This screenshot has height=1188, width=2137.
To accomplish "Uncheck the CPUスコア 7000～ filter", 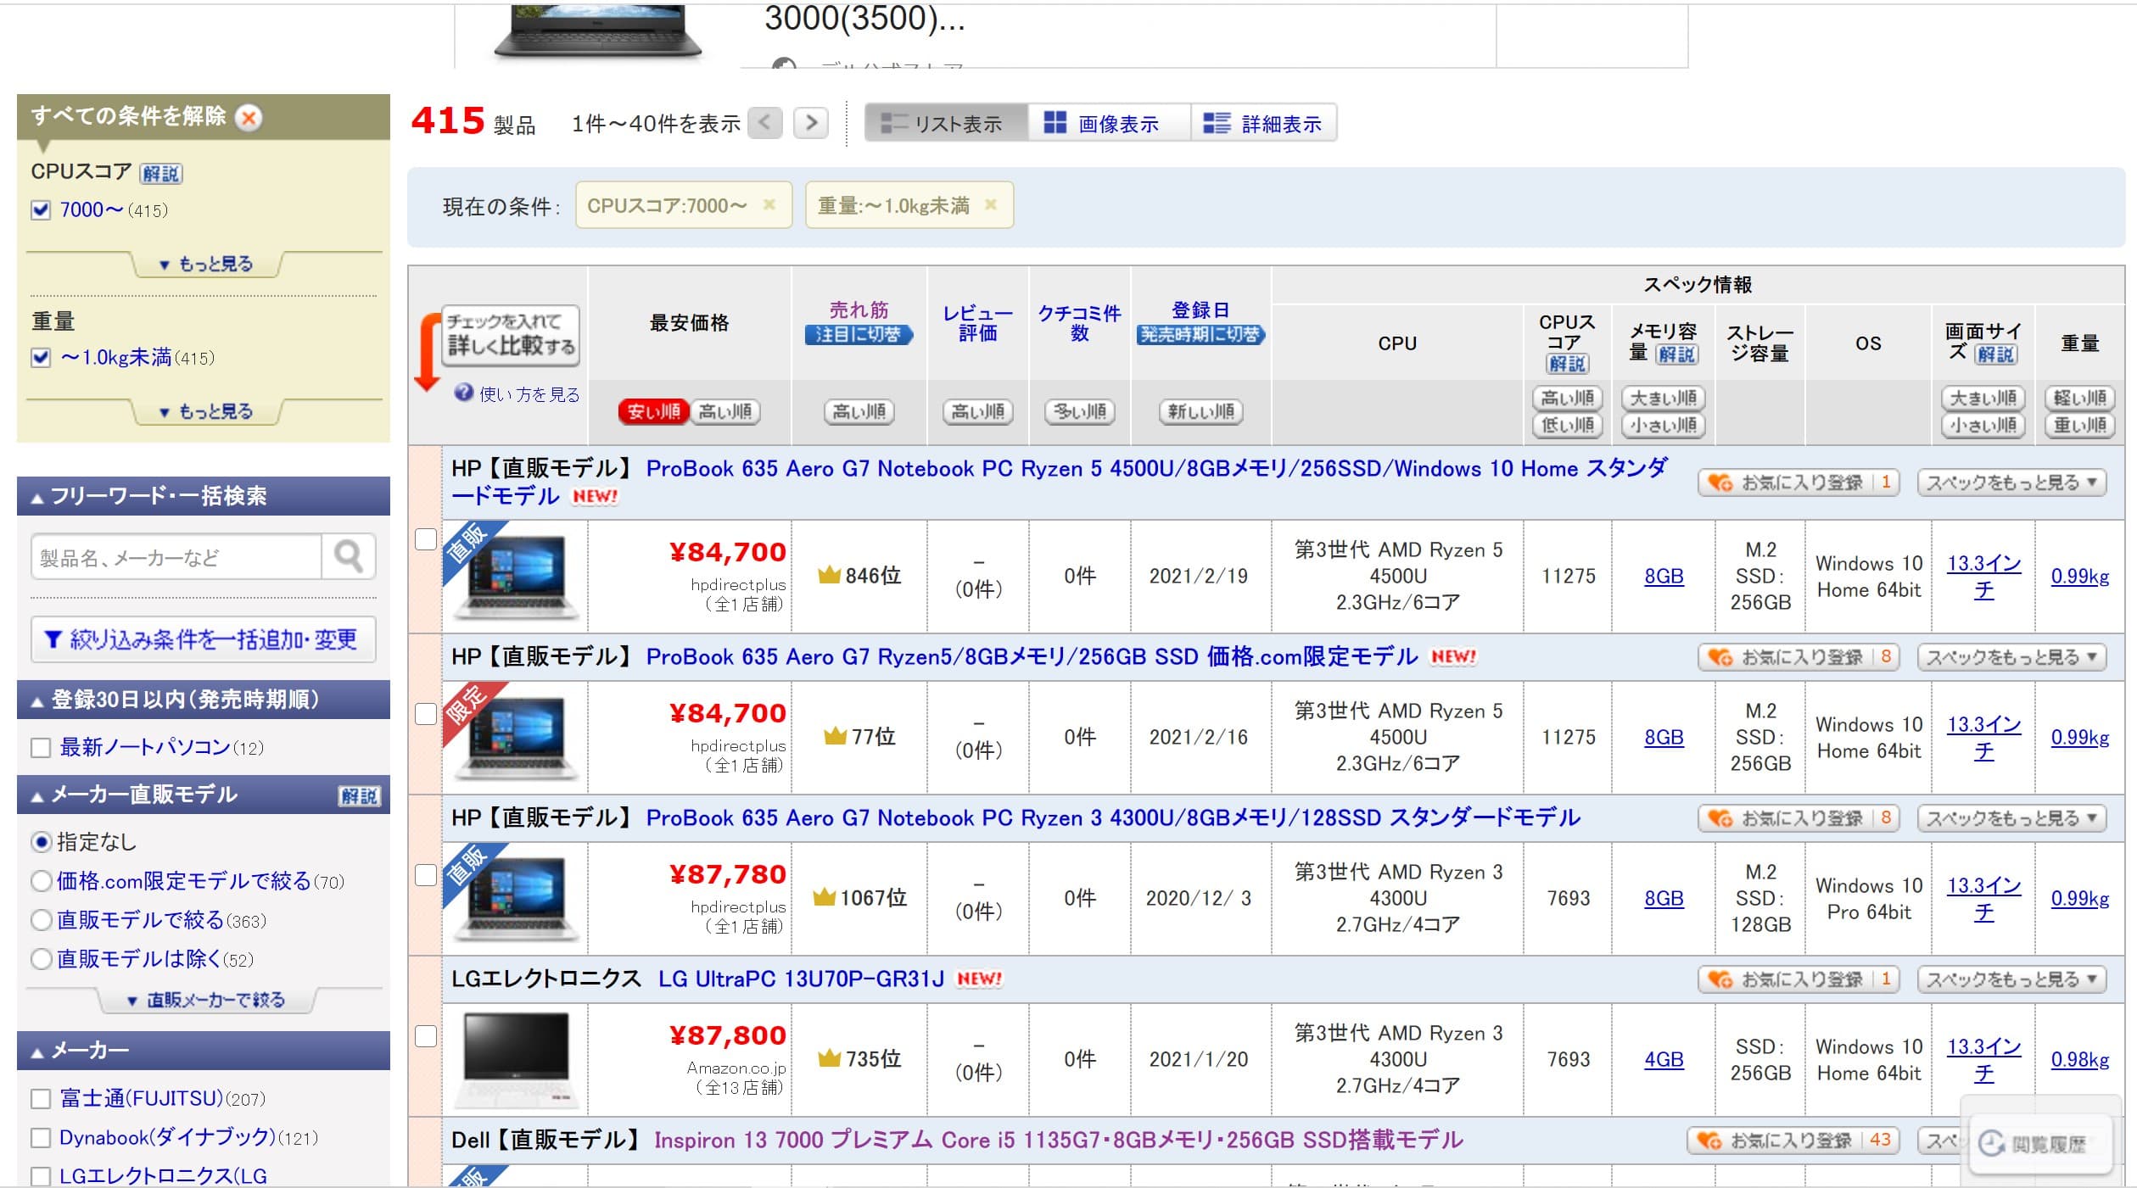I will [41, 210].
